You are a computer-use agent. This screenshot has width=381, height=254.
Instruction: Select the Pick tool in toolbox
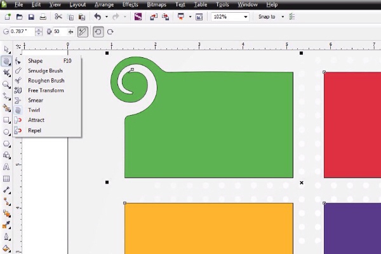(6, 49)
